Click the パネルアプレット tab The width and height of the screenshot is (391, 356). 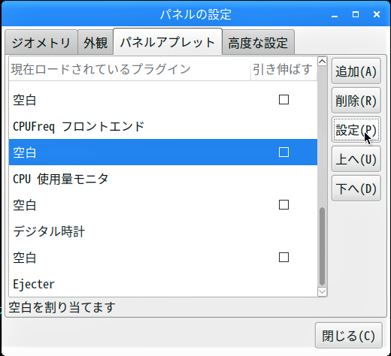pos(168,41)
